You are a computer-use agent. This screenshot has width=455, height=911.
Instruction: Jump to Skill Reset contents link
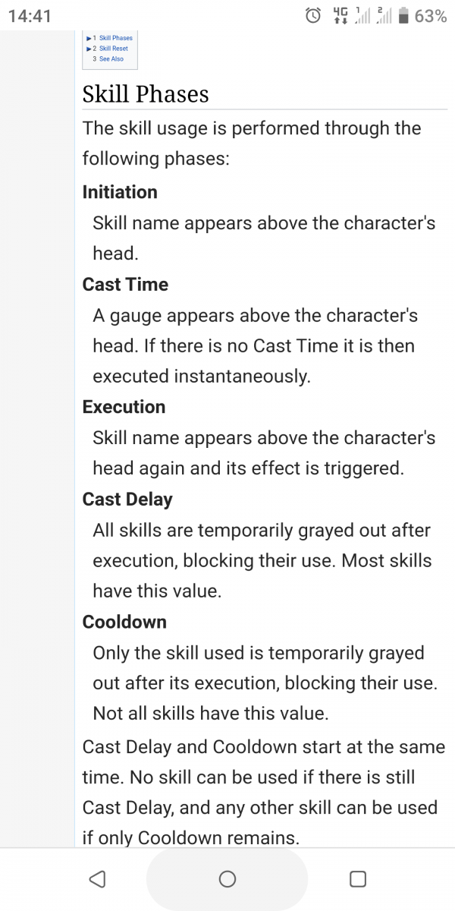(x=114, y=49)
